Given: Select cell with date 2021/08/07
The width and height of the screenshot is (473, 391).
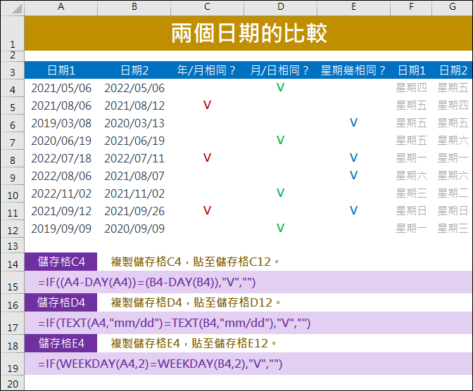Looking at the screenshot, I should [134, 176].
